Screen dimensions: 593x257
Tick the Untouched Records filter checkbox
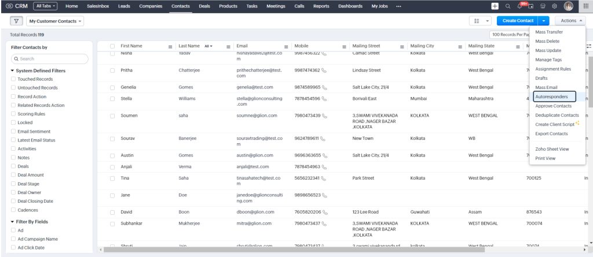(13, 88)
